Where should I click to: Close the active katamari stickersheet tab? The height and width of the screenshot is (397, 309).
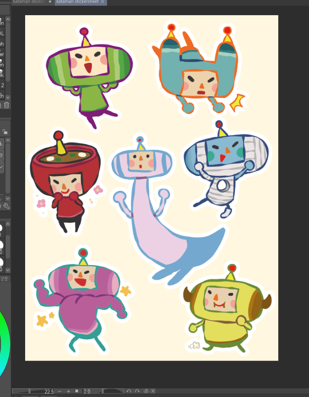(102, 2)
